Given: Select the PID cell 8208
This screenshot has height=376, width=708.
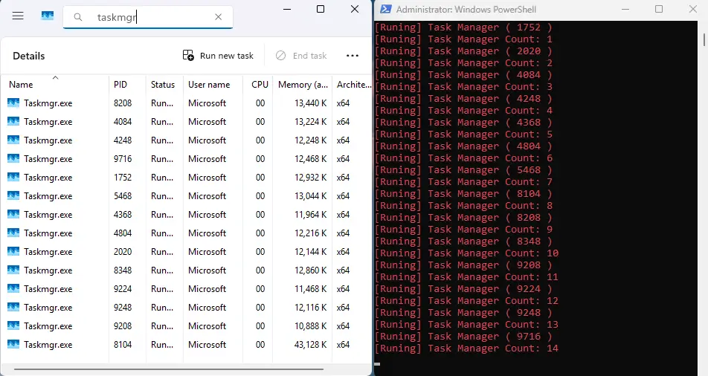Looking at the screenshot, I should tap(123, 103).
